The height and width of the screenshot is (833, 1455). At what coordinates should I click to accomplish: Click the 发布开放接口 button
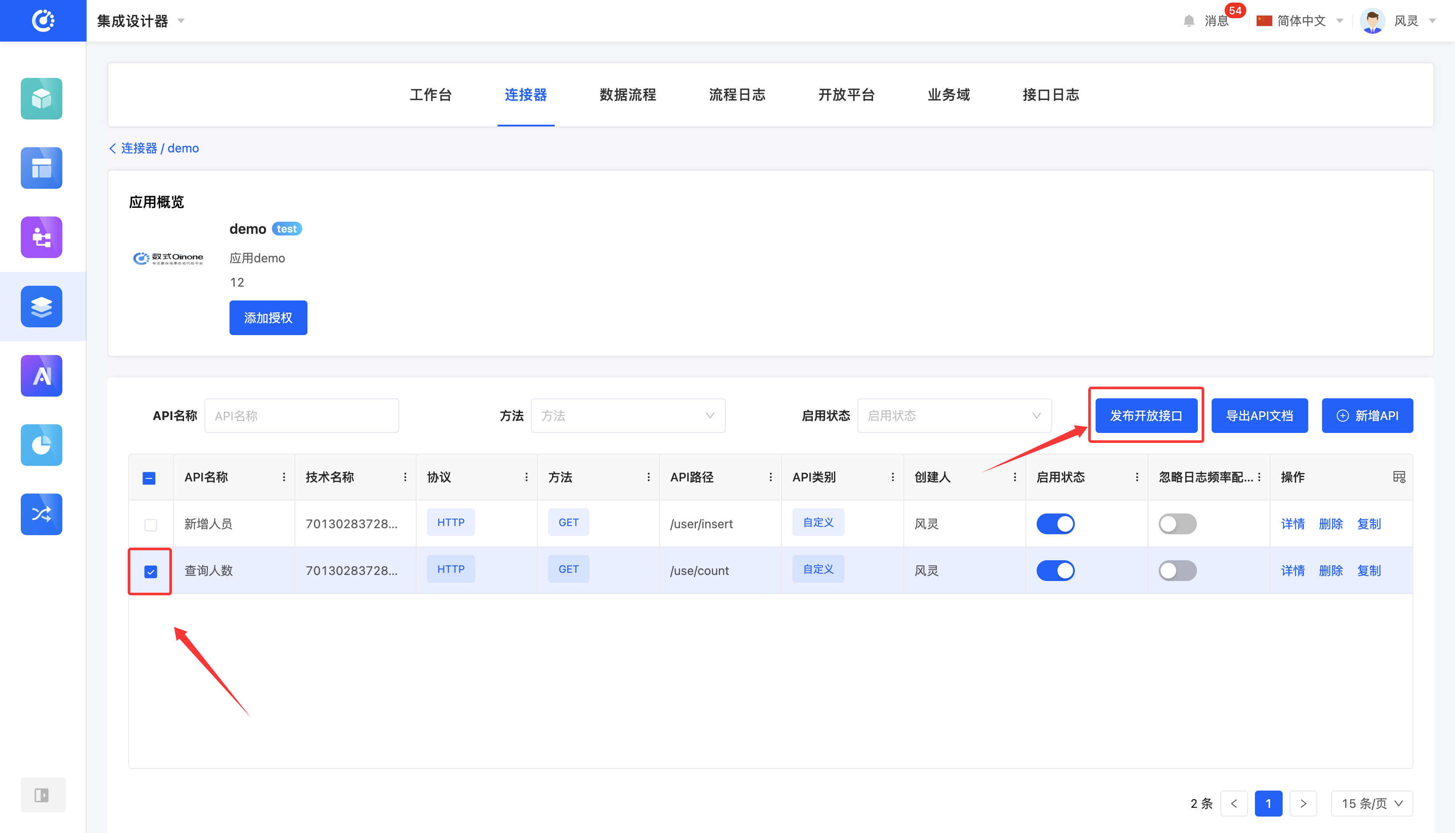coord(1145,415)
